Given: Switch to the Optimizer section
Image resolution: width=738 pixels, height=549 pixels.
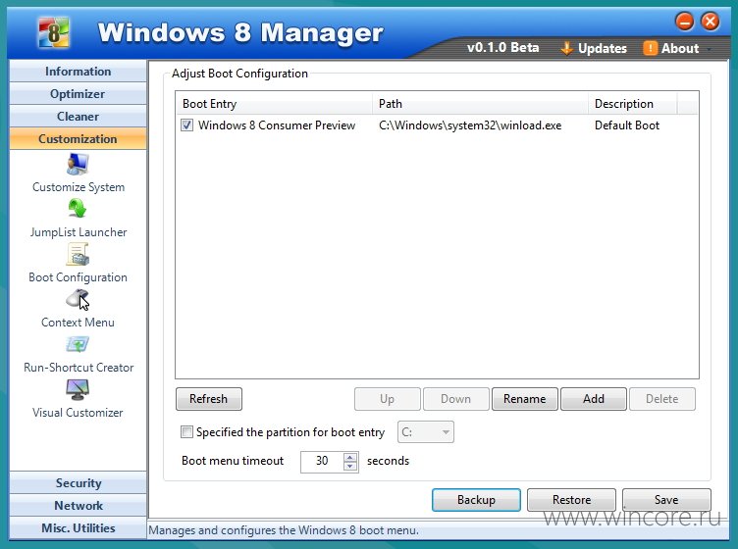Looking at the screenshot, I should pos(78,93).
